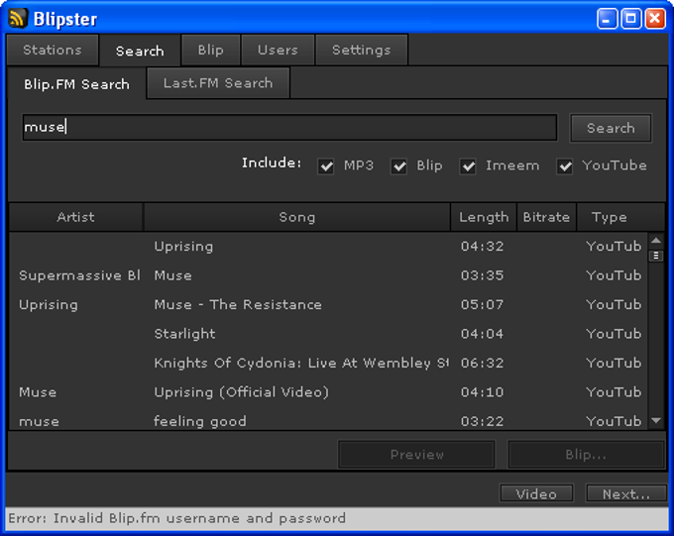
Task: Sort by Length column header
Action: (484, 217)
